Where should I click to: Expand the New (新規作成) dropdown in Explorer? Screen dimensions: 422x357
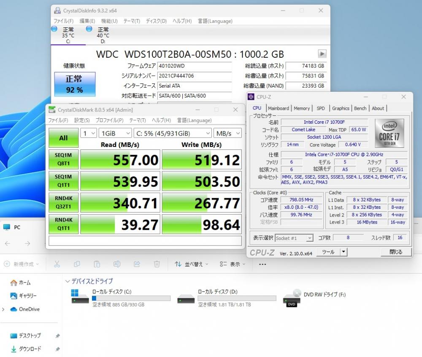pyautogui.click(x=21, y=264)
